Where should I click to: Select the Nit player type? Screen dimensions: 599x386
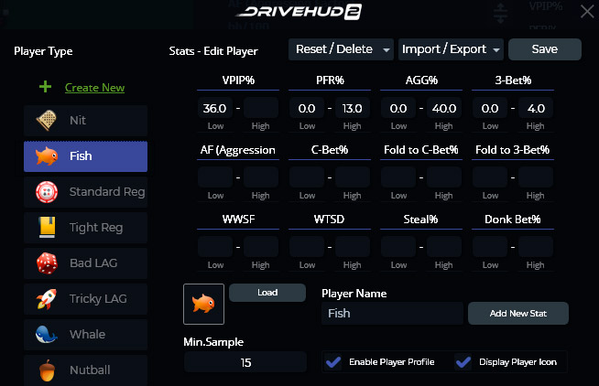85,121
